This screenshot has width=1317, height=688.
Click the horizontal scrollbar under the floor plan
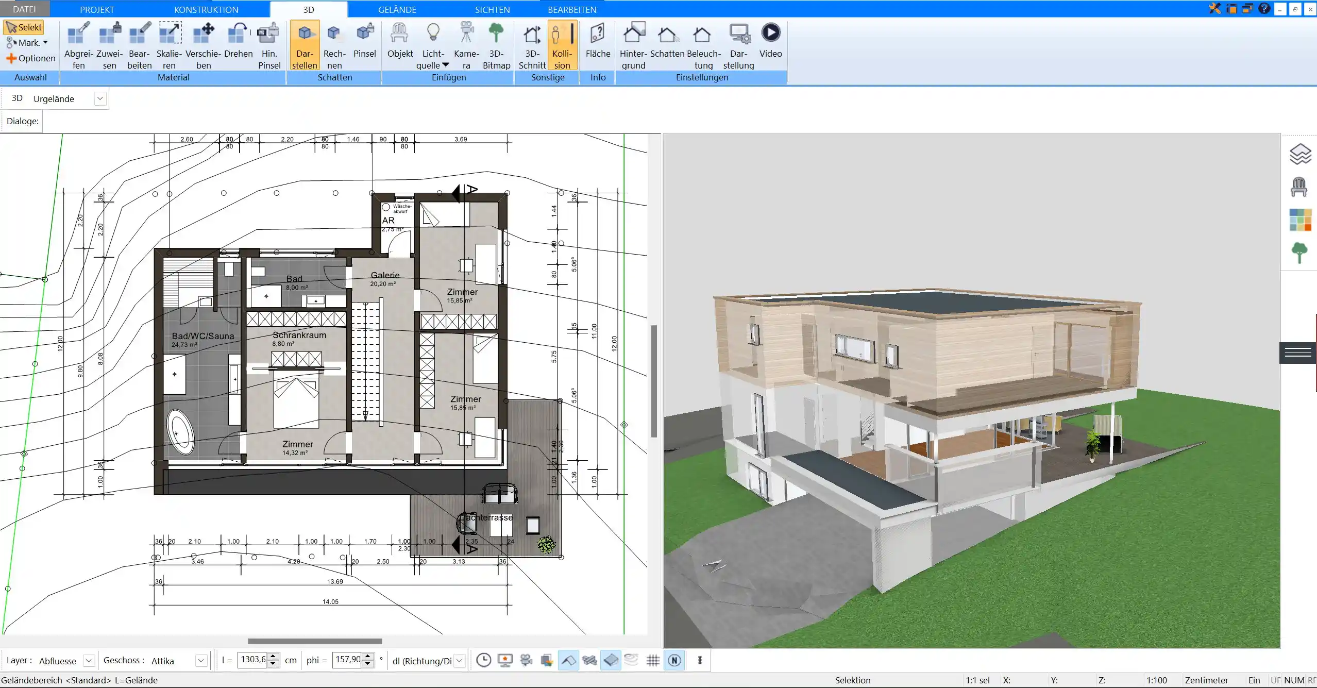315,641
